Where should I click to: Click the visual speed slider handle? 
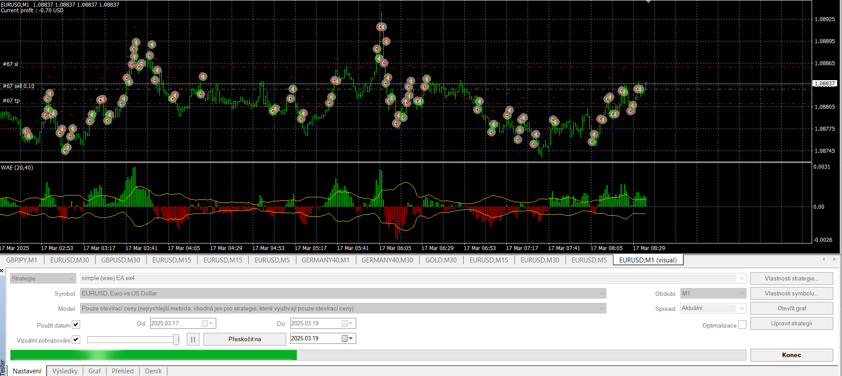click(176, 339)
